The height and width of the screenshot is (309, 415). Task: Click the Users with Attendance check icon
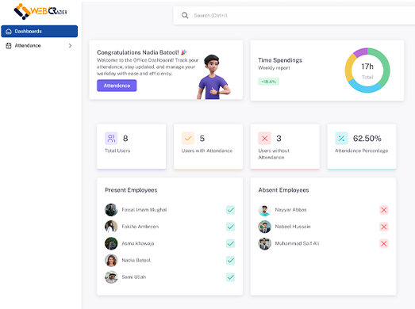pyautogui.click(x=188, y=138)
